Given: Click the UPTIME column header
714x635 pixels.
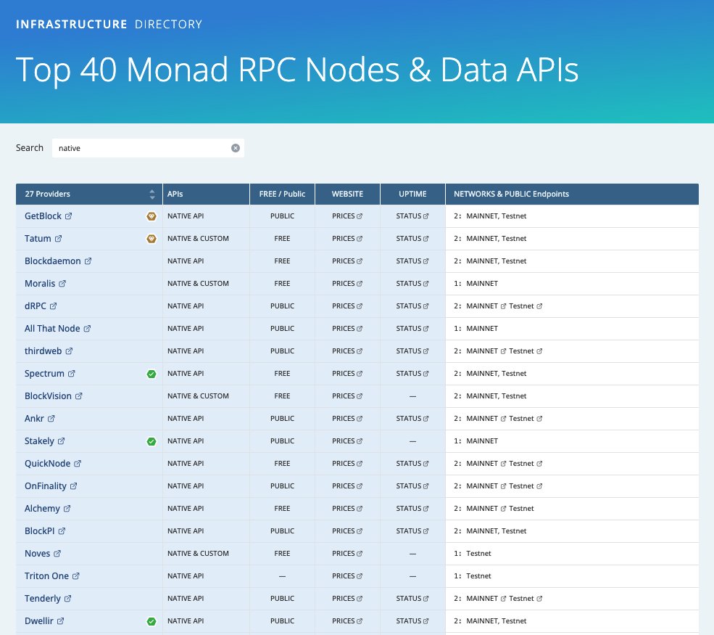Looking at the screenshot, I should 412,194.
